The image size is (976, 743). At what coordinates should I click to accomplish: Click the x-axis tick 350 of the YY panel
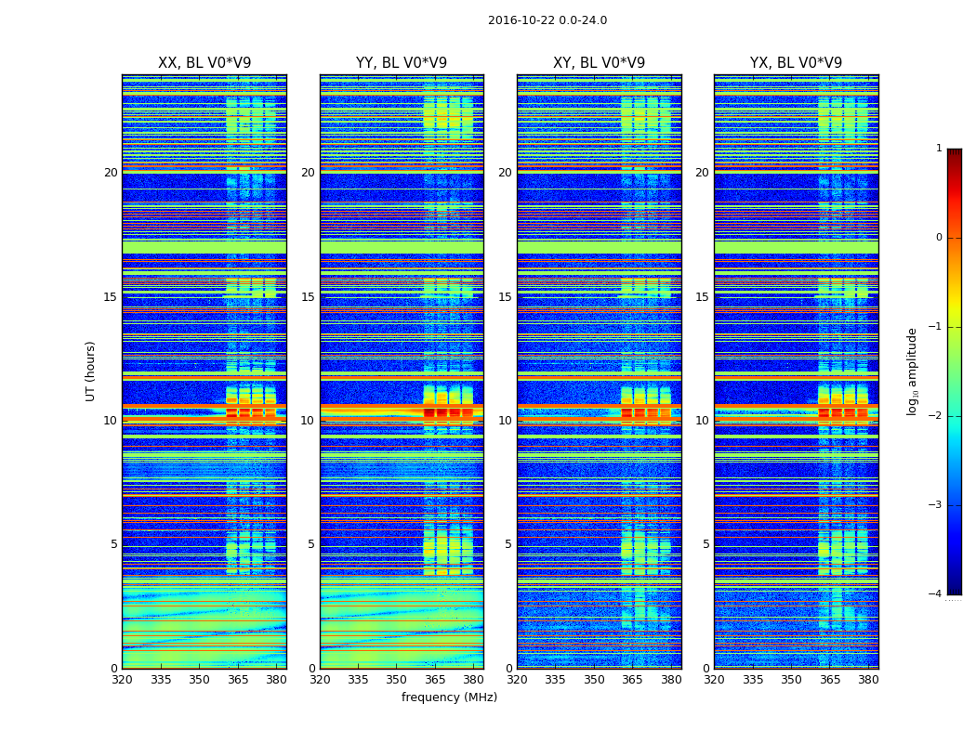[397, 680]
